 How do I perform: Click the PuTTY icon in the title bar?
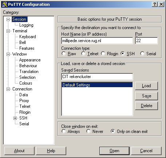(x=5, y=4)
